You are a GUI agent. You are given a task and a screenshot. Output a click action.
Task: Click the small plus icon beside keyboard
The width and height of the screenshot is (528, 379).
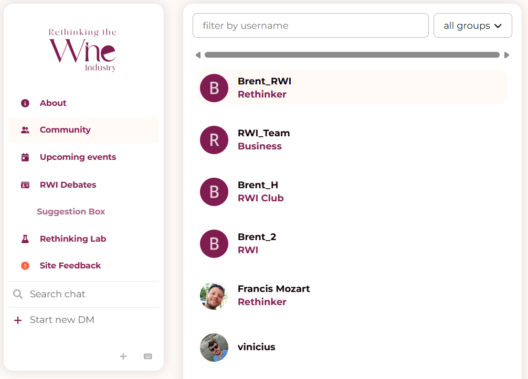pyautogui.click(x=123, y=356)
